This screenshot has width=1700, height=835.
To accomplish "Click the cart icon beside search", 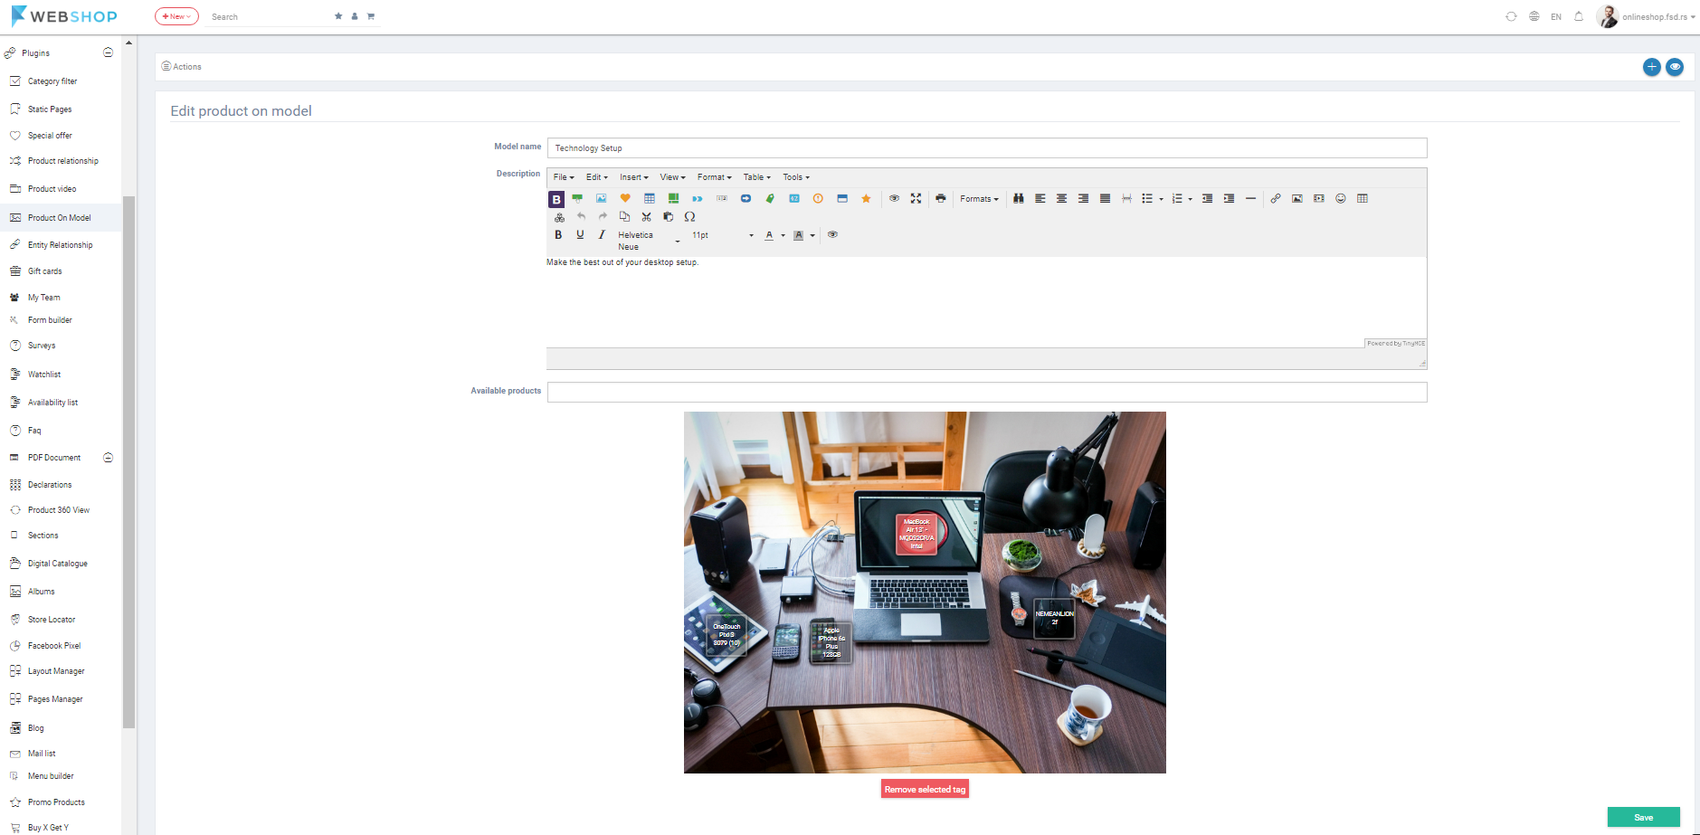I will (371, 16).
